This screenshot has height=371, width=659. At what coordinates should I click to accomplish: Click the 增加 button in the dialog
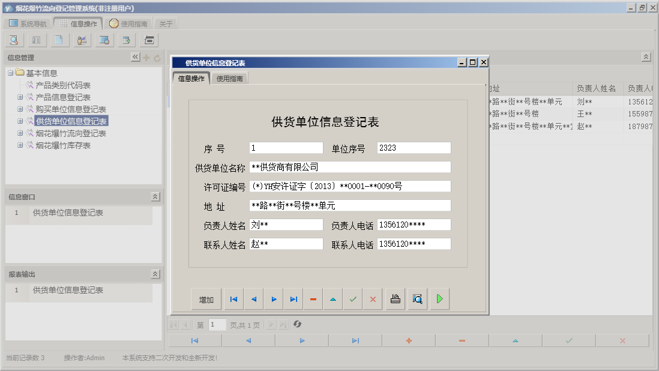click(207, 298)
